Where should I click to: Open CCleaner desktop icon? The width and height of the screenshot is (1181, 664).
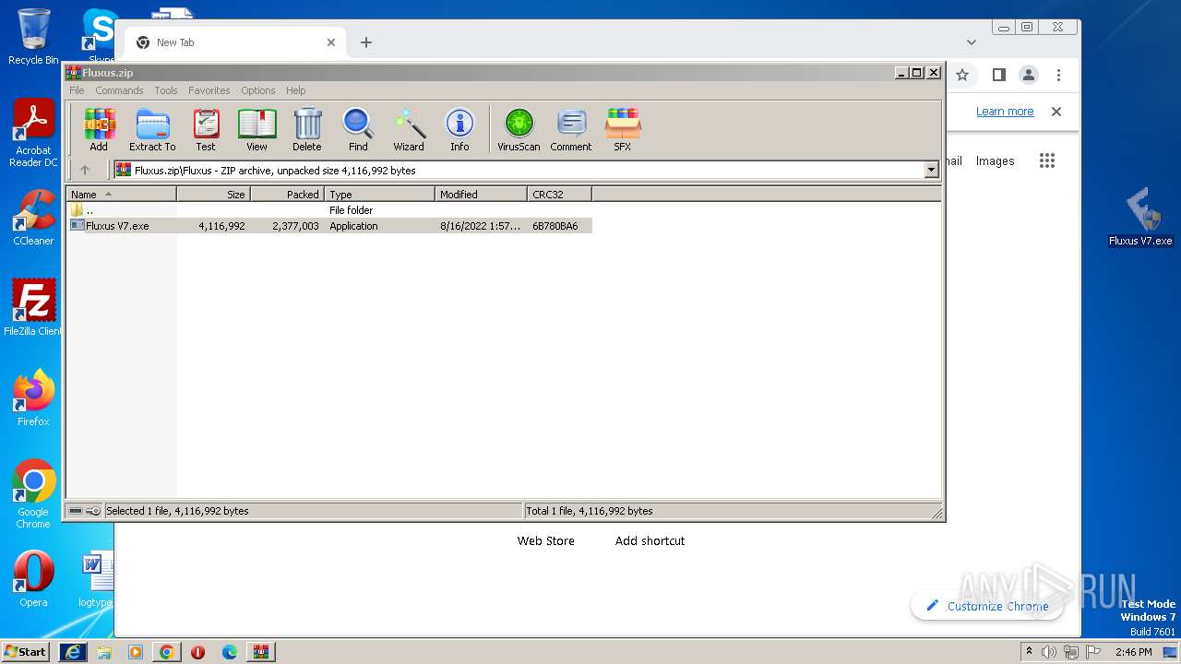tap(33, 218)
